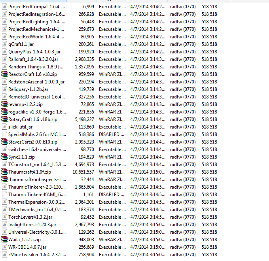The image size is (269, 261).
Task: Click the jar icon beside WR-CBE 1.4.0.7.jar
Action: [x=4, y=247]
